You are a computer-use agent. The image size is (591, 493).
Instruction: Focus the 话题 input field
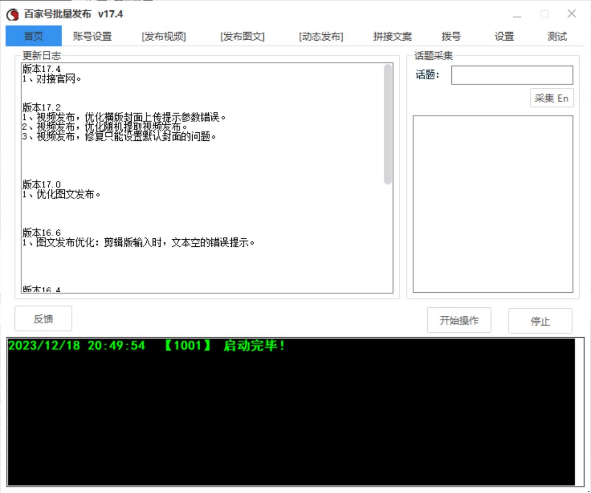click(x=512, y=75)
